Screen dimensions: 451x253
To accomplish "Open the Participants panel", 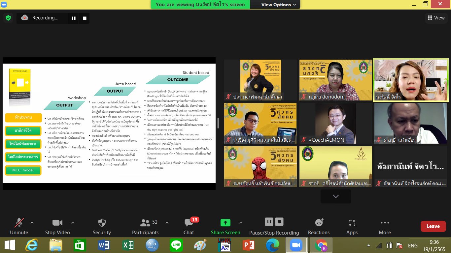I will click(145, 227).
